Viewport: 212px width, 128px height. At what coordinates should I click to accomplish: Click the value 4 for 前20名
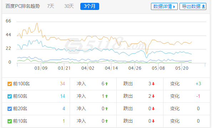point(64,108)
